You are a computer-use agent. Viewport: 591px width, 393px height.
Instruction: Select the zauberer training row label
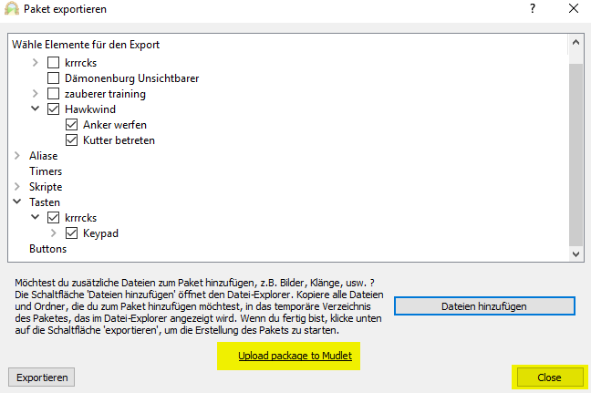point(105,94)
